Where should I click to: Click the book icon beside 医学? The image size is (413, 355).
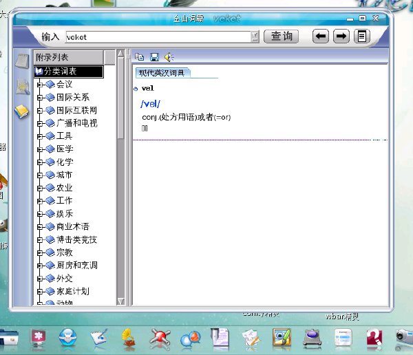[50, 149]
